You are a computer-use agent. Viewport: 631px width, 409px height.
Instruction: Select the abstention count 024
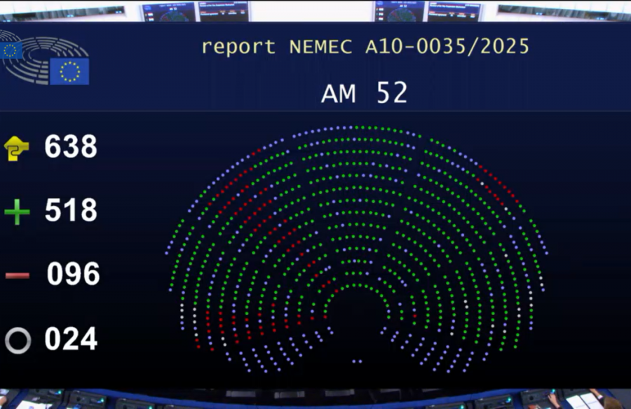(x=71, y=340)
